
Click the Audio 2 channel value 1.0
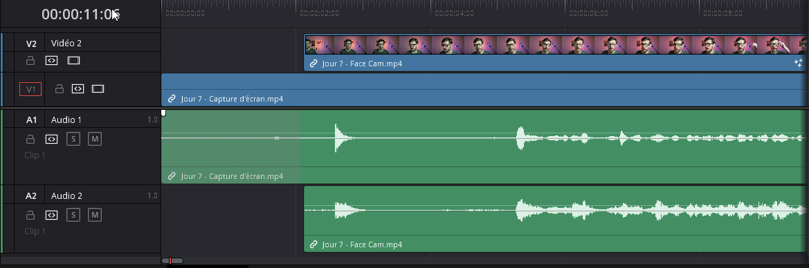[x=152, y=196]
